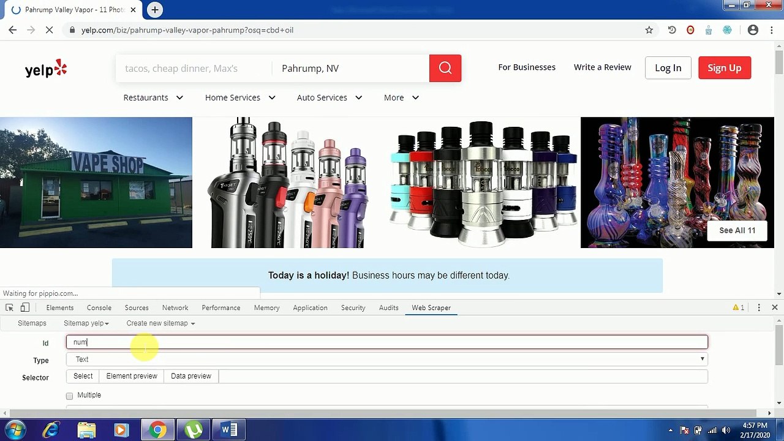Image resolution: width=784 pixels, height=441 pixels.
Task: Expand the Restaurants dropdown menu
Action: coord(153,97)
